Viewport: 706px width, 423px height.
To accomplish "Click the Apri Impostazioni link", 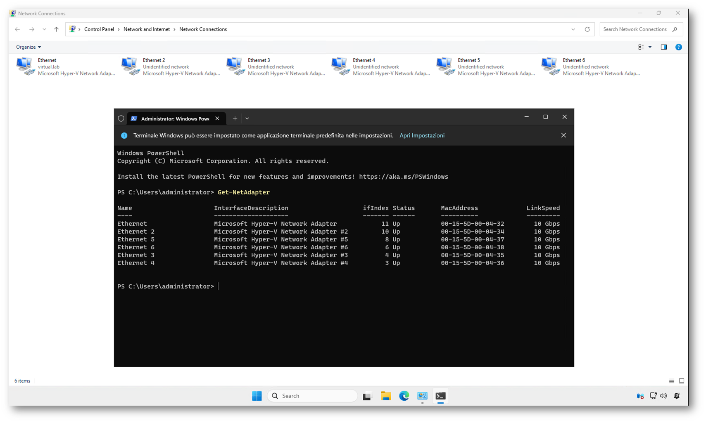I will pyautogui.click(x=422, y=135).
